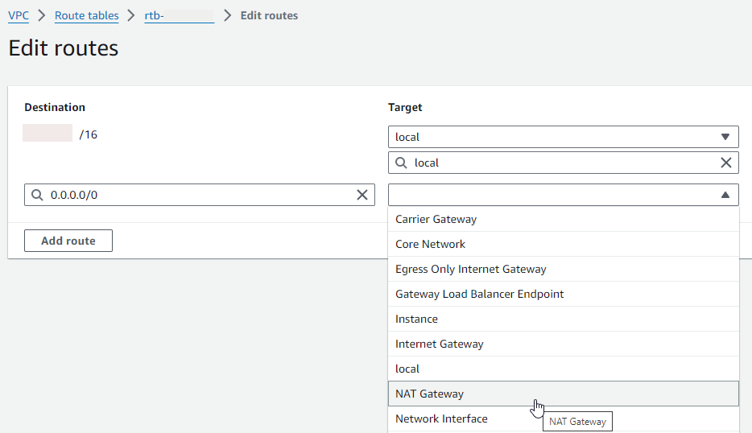Select Network Interface target option
The width and height of the screenshot is (752, 433).
coord(441,419)
